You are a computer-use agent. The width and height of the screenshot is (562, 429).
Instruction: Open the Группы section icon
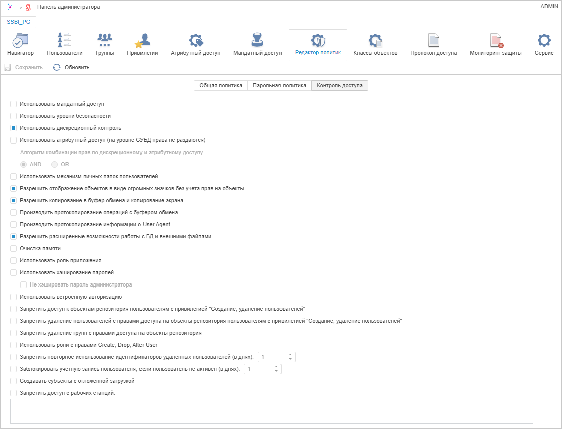(x=105, y=40)
